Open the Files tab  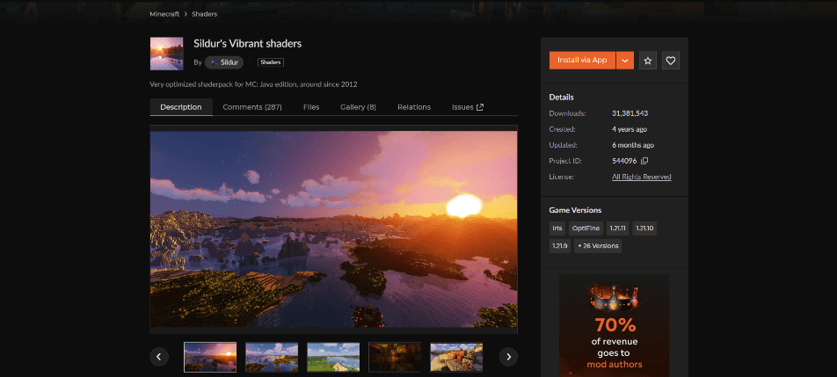pos(311,107)
